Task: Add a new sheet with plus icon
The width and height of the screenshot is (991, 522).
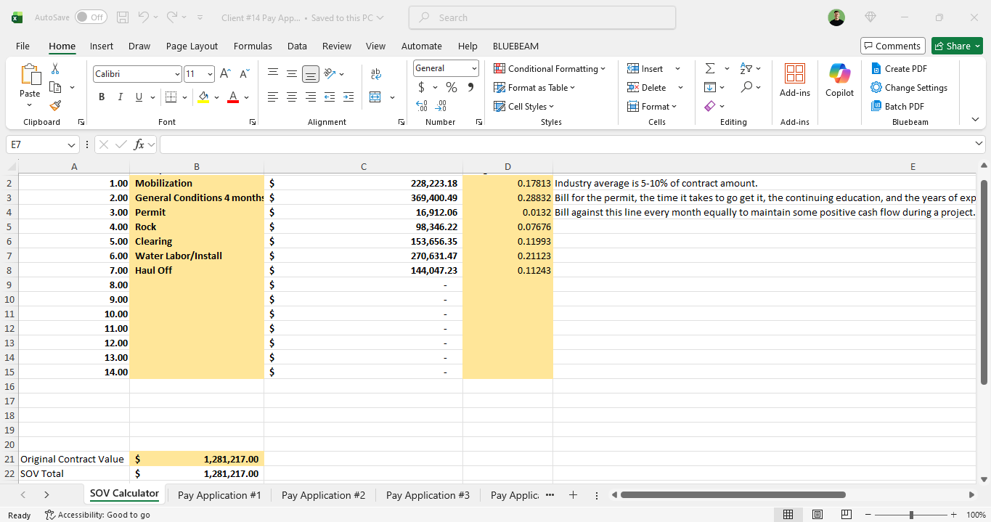Action: (573, 495)
